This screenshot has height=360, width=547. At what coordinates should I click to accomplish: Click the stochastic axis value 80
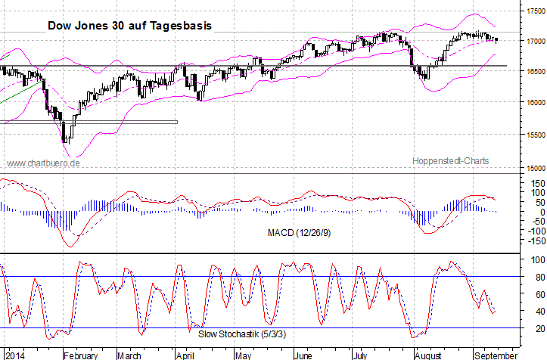[x=540, y=278]
